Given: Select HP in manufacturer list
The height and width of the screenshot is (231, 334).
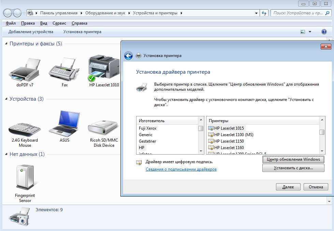Looking at the screenshot, I should point(142,147).
